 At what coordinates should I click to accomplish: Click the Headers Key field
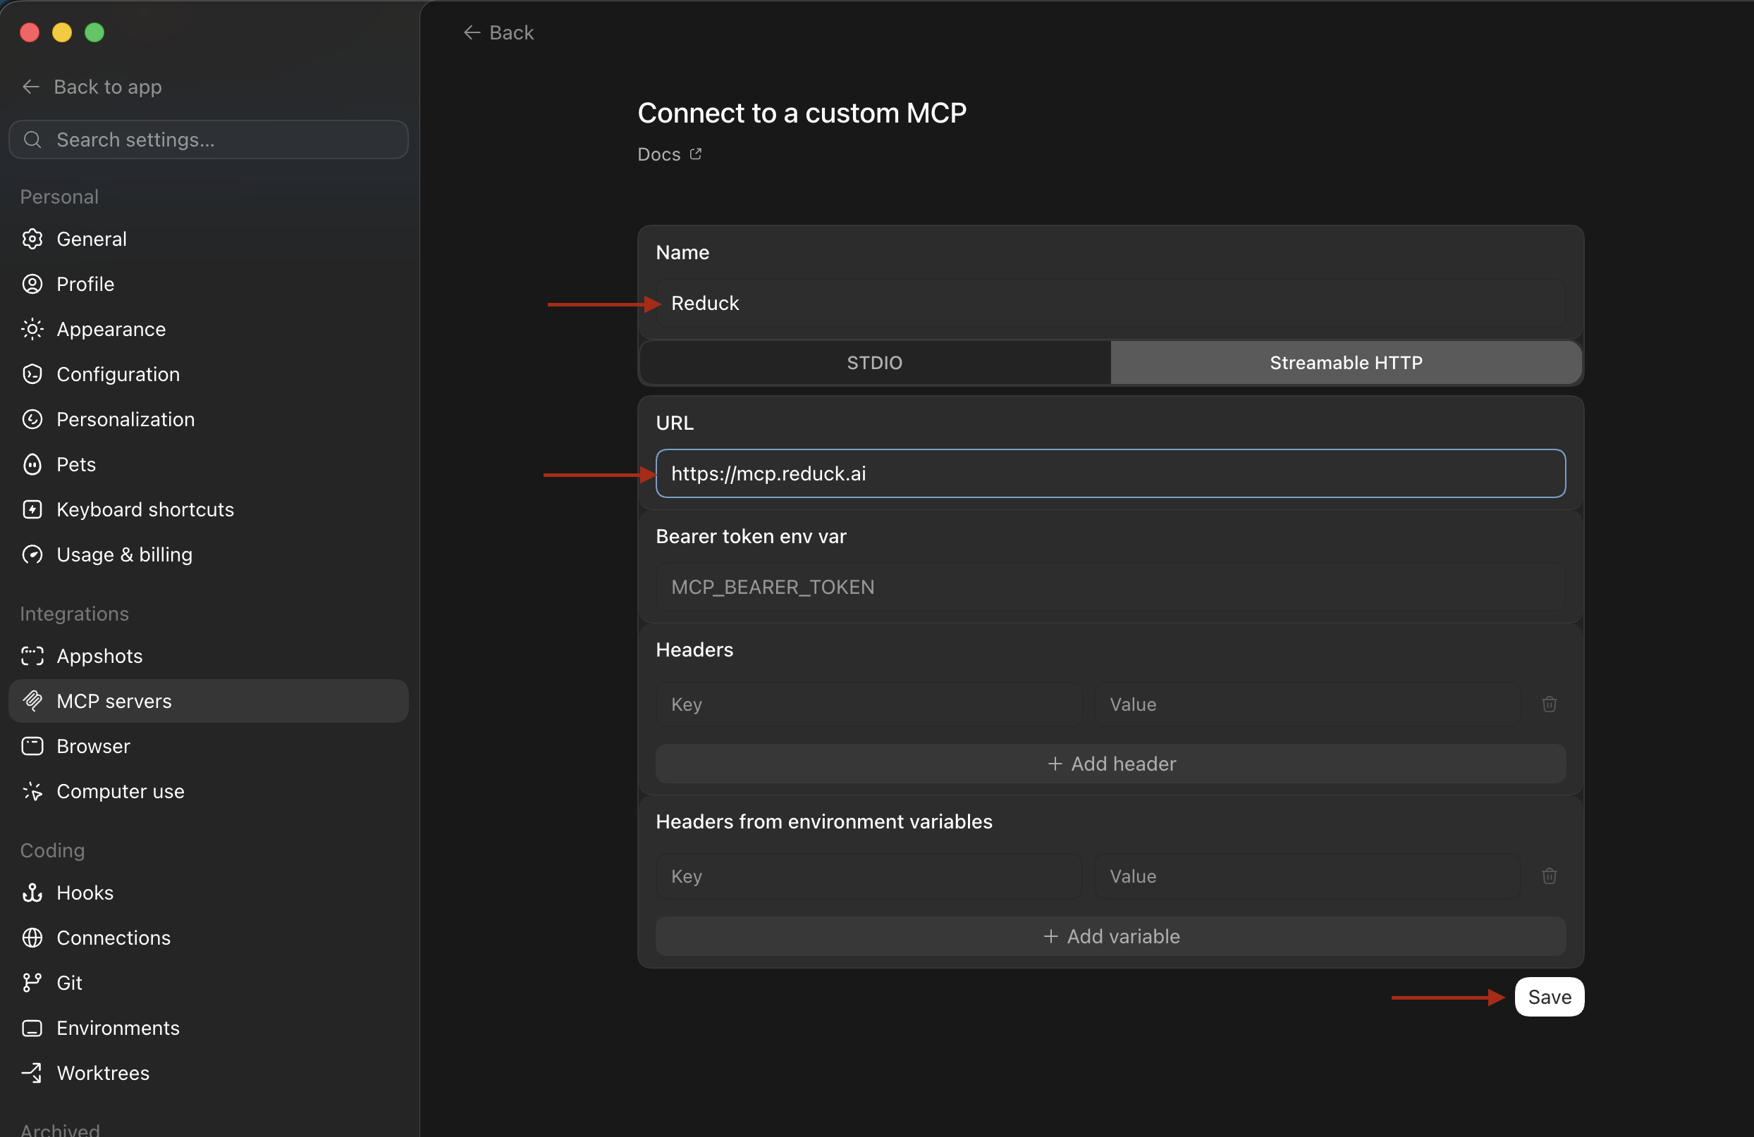868,704
